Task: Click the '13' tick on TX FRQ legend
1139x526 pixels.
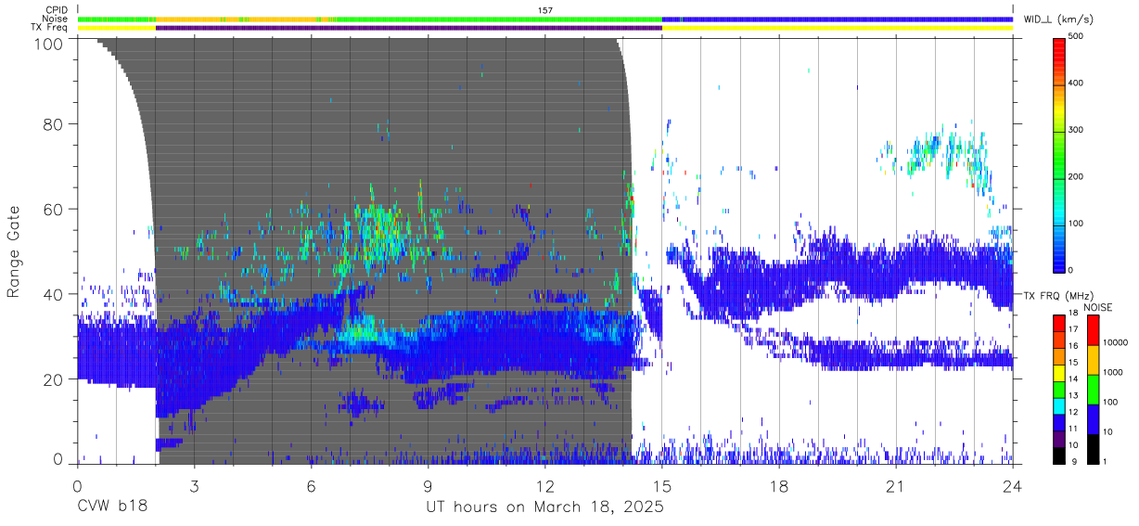Action: click(x=1073, y=395)
